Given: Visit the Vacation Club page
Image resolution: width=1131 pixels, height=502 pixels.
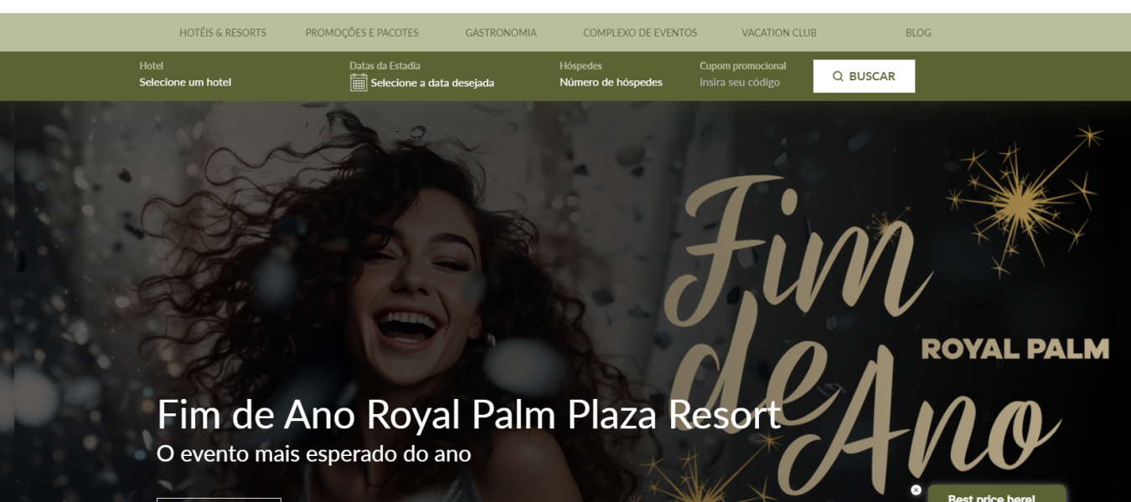Looking at the screenshot, I should pos(779,33).
